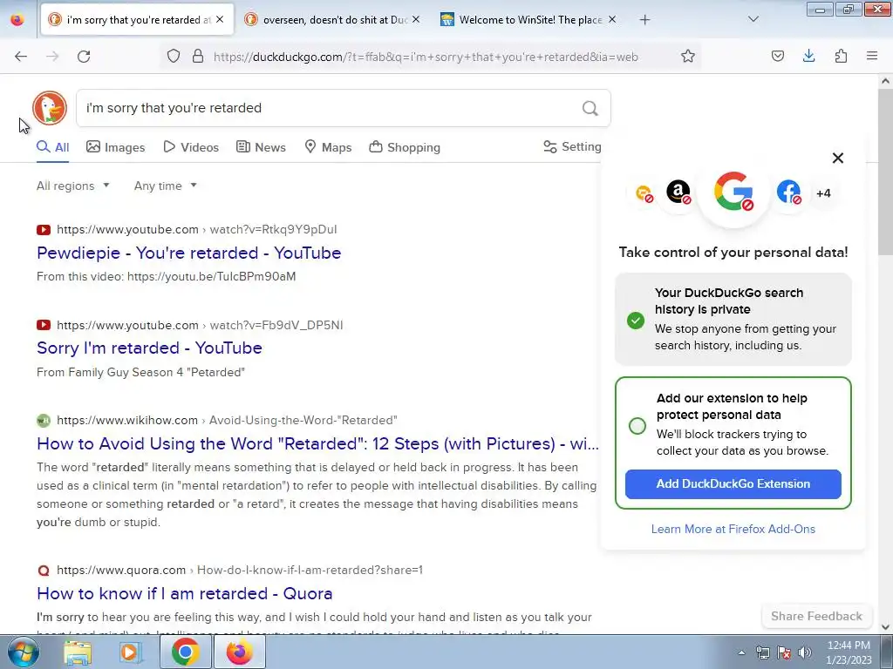Click the youtu.be/TulcBPm90aM snippet text

pyautogui.click(x=211, y=276)
